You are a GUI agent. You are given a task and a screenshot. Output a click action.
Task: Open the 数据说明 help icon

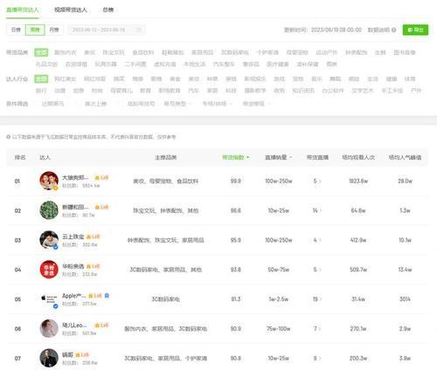pos(394,30)
